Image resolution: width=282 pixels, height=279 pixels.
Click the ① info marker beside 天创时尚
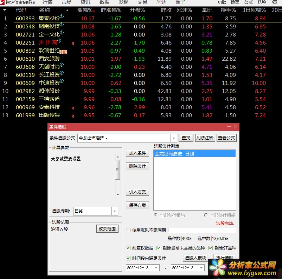pyautogui.click(x=62, y=65)
